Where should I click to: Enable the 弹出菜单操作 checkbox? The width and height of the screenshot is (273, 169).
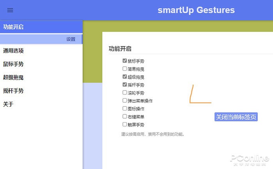click(125, 100)
